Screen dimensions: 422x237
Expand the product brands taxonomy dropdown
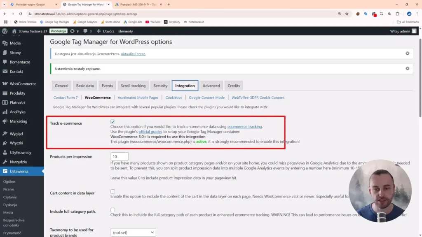(x=133, y=232)
